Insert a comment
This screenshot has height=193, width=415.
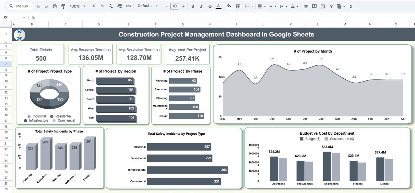point(314,6)
